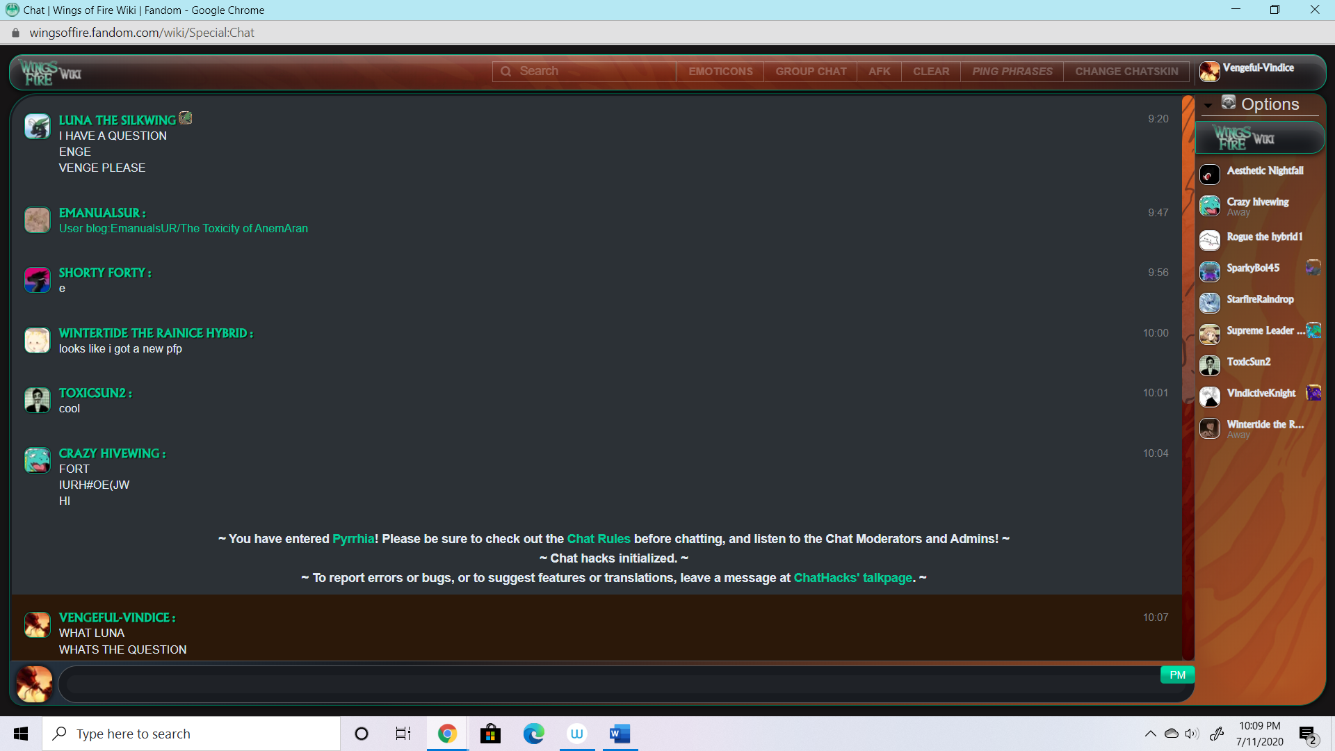Click VindictiveKnight's purple badge icon
Viewport: 1335px width, 751px height.
1313,393
